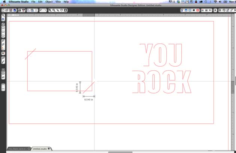Click the Undo arrow icon
This screenshot has height=153, width=236.
[41, 10]
